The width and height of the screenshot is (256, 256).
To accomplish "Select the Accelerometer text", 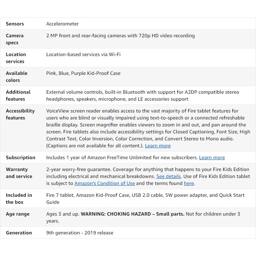I will coord(62,24).
